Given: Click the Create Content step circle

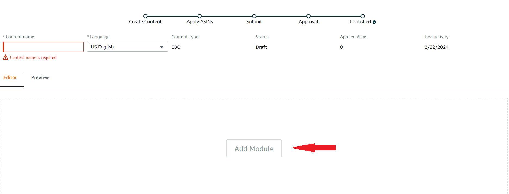Looking at the screenshot, I should pyautogui.click(x=145, y=16).
